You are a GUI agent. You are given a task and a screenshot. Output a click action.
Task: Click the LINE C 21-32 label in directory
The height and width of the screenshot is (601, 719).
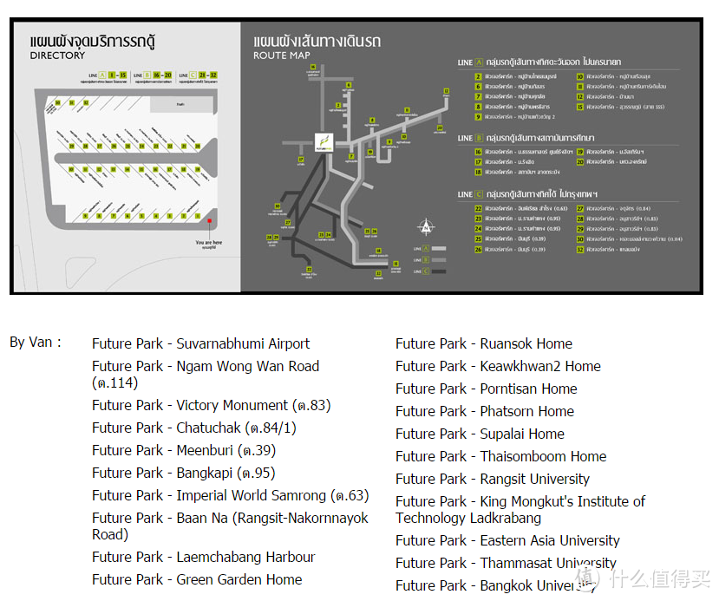[198, 75]
